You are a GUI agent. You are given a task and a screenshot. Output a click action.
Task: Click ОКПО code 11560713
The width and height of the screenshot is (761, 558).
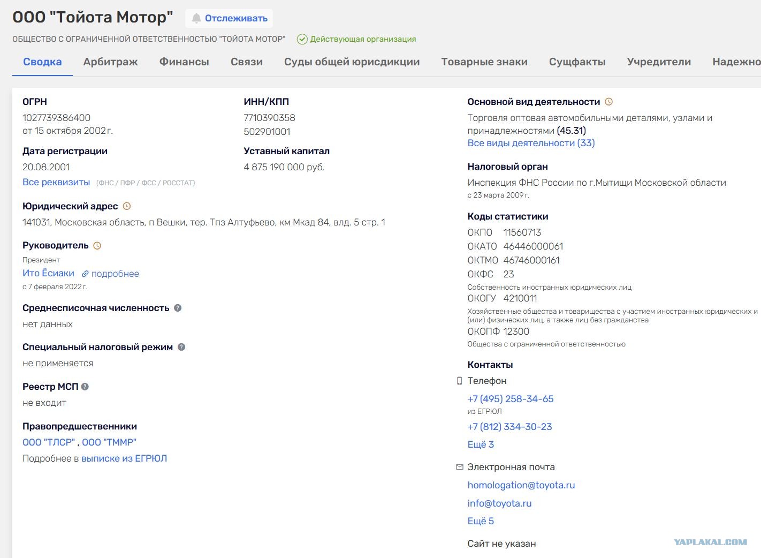(522, 232)
